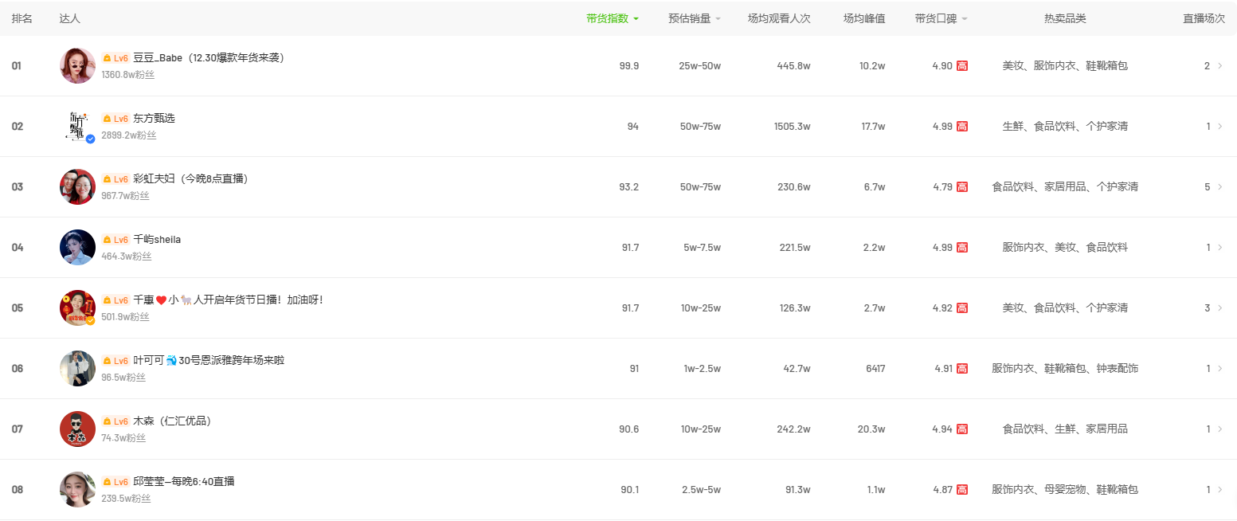Click the 叶可可 avatar image
Screen dimensions: 1237x521
77,368
